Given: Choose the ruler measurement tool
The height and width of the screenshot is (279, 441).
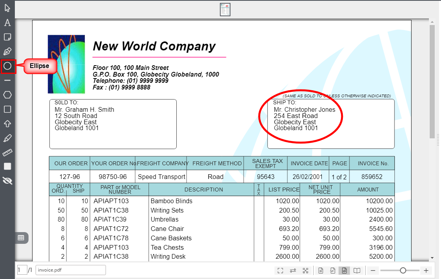Looking at the screenshot, I should tap(7, 152).
